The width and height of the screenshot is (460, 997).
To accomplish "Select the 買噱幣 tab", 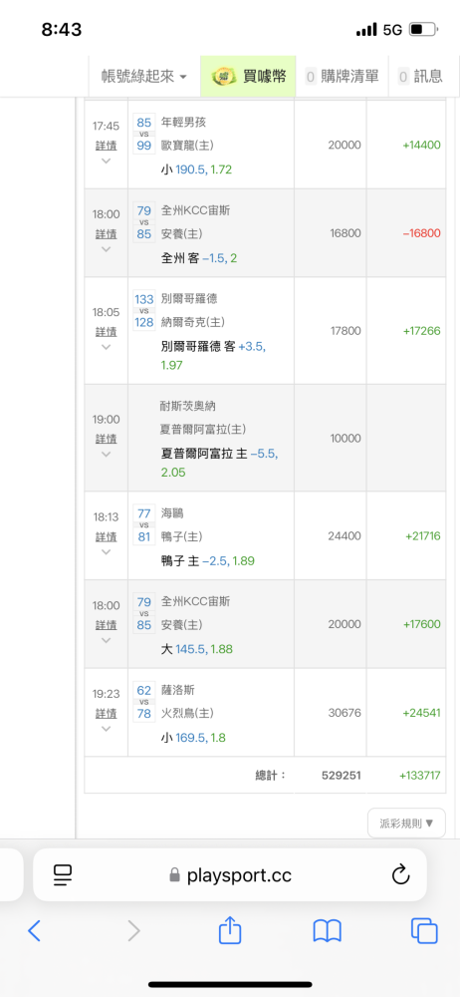I will 249,77.
